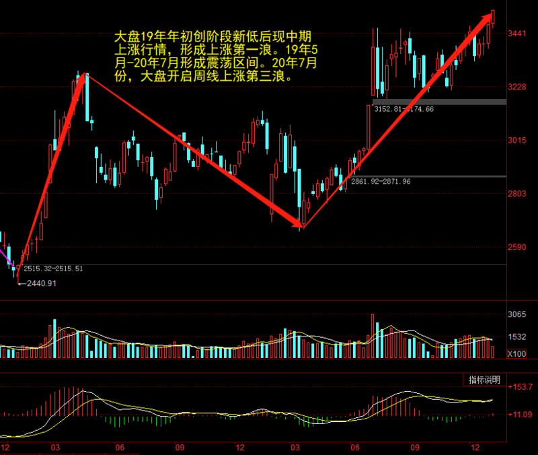
Task: Click the 2590 price axis label
Action: click(517, 248)
